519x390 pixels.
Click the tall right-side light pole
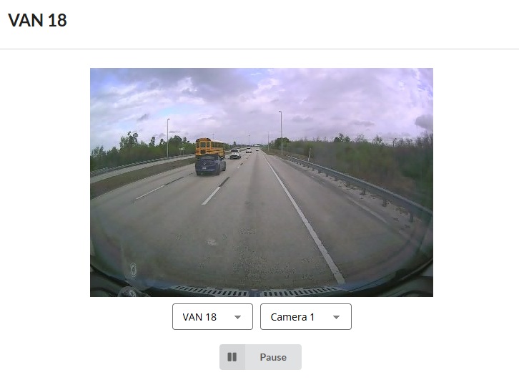tap(281, 133)
